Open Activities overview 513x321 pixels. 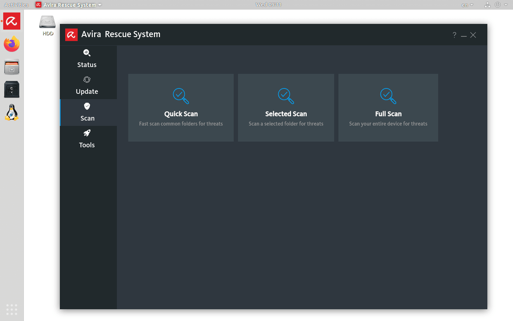16,5
